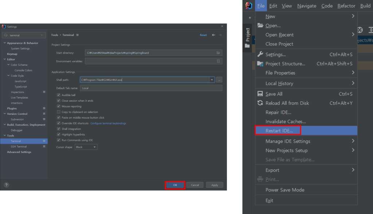
Task: Open the Cursor shape dropdown
Action: pyautogui.click(x=86, y=147)
